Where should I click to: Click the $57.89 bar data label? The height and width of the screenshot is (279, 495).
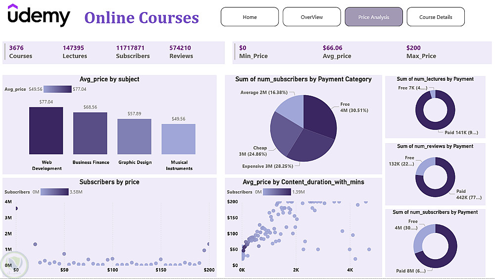[134, 114]
